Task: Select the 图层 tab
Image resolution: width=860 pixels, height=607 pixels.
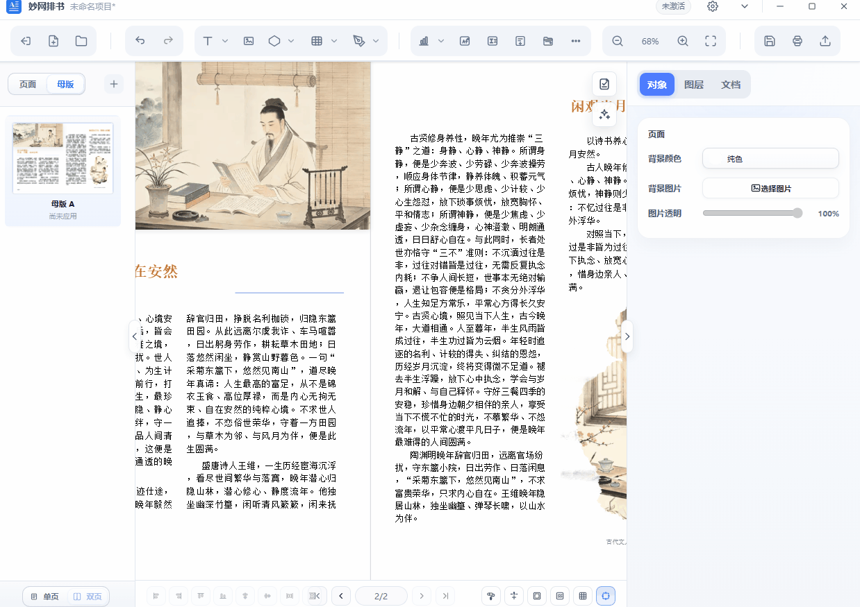Action: pyautogui.click(x=694, y=85)
